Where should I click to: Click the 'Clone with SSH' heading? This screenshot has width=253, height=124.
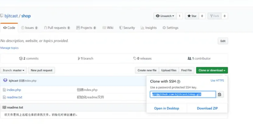[163, 81]
